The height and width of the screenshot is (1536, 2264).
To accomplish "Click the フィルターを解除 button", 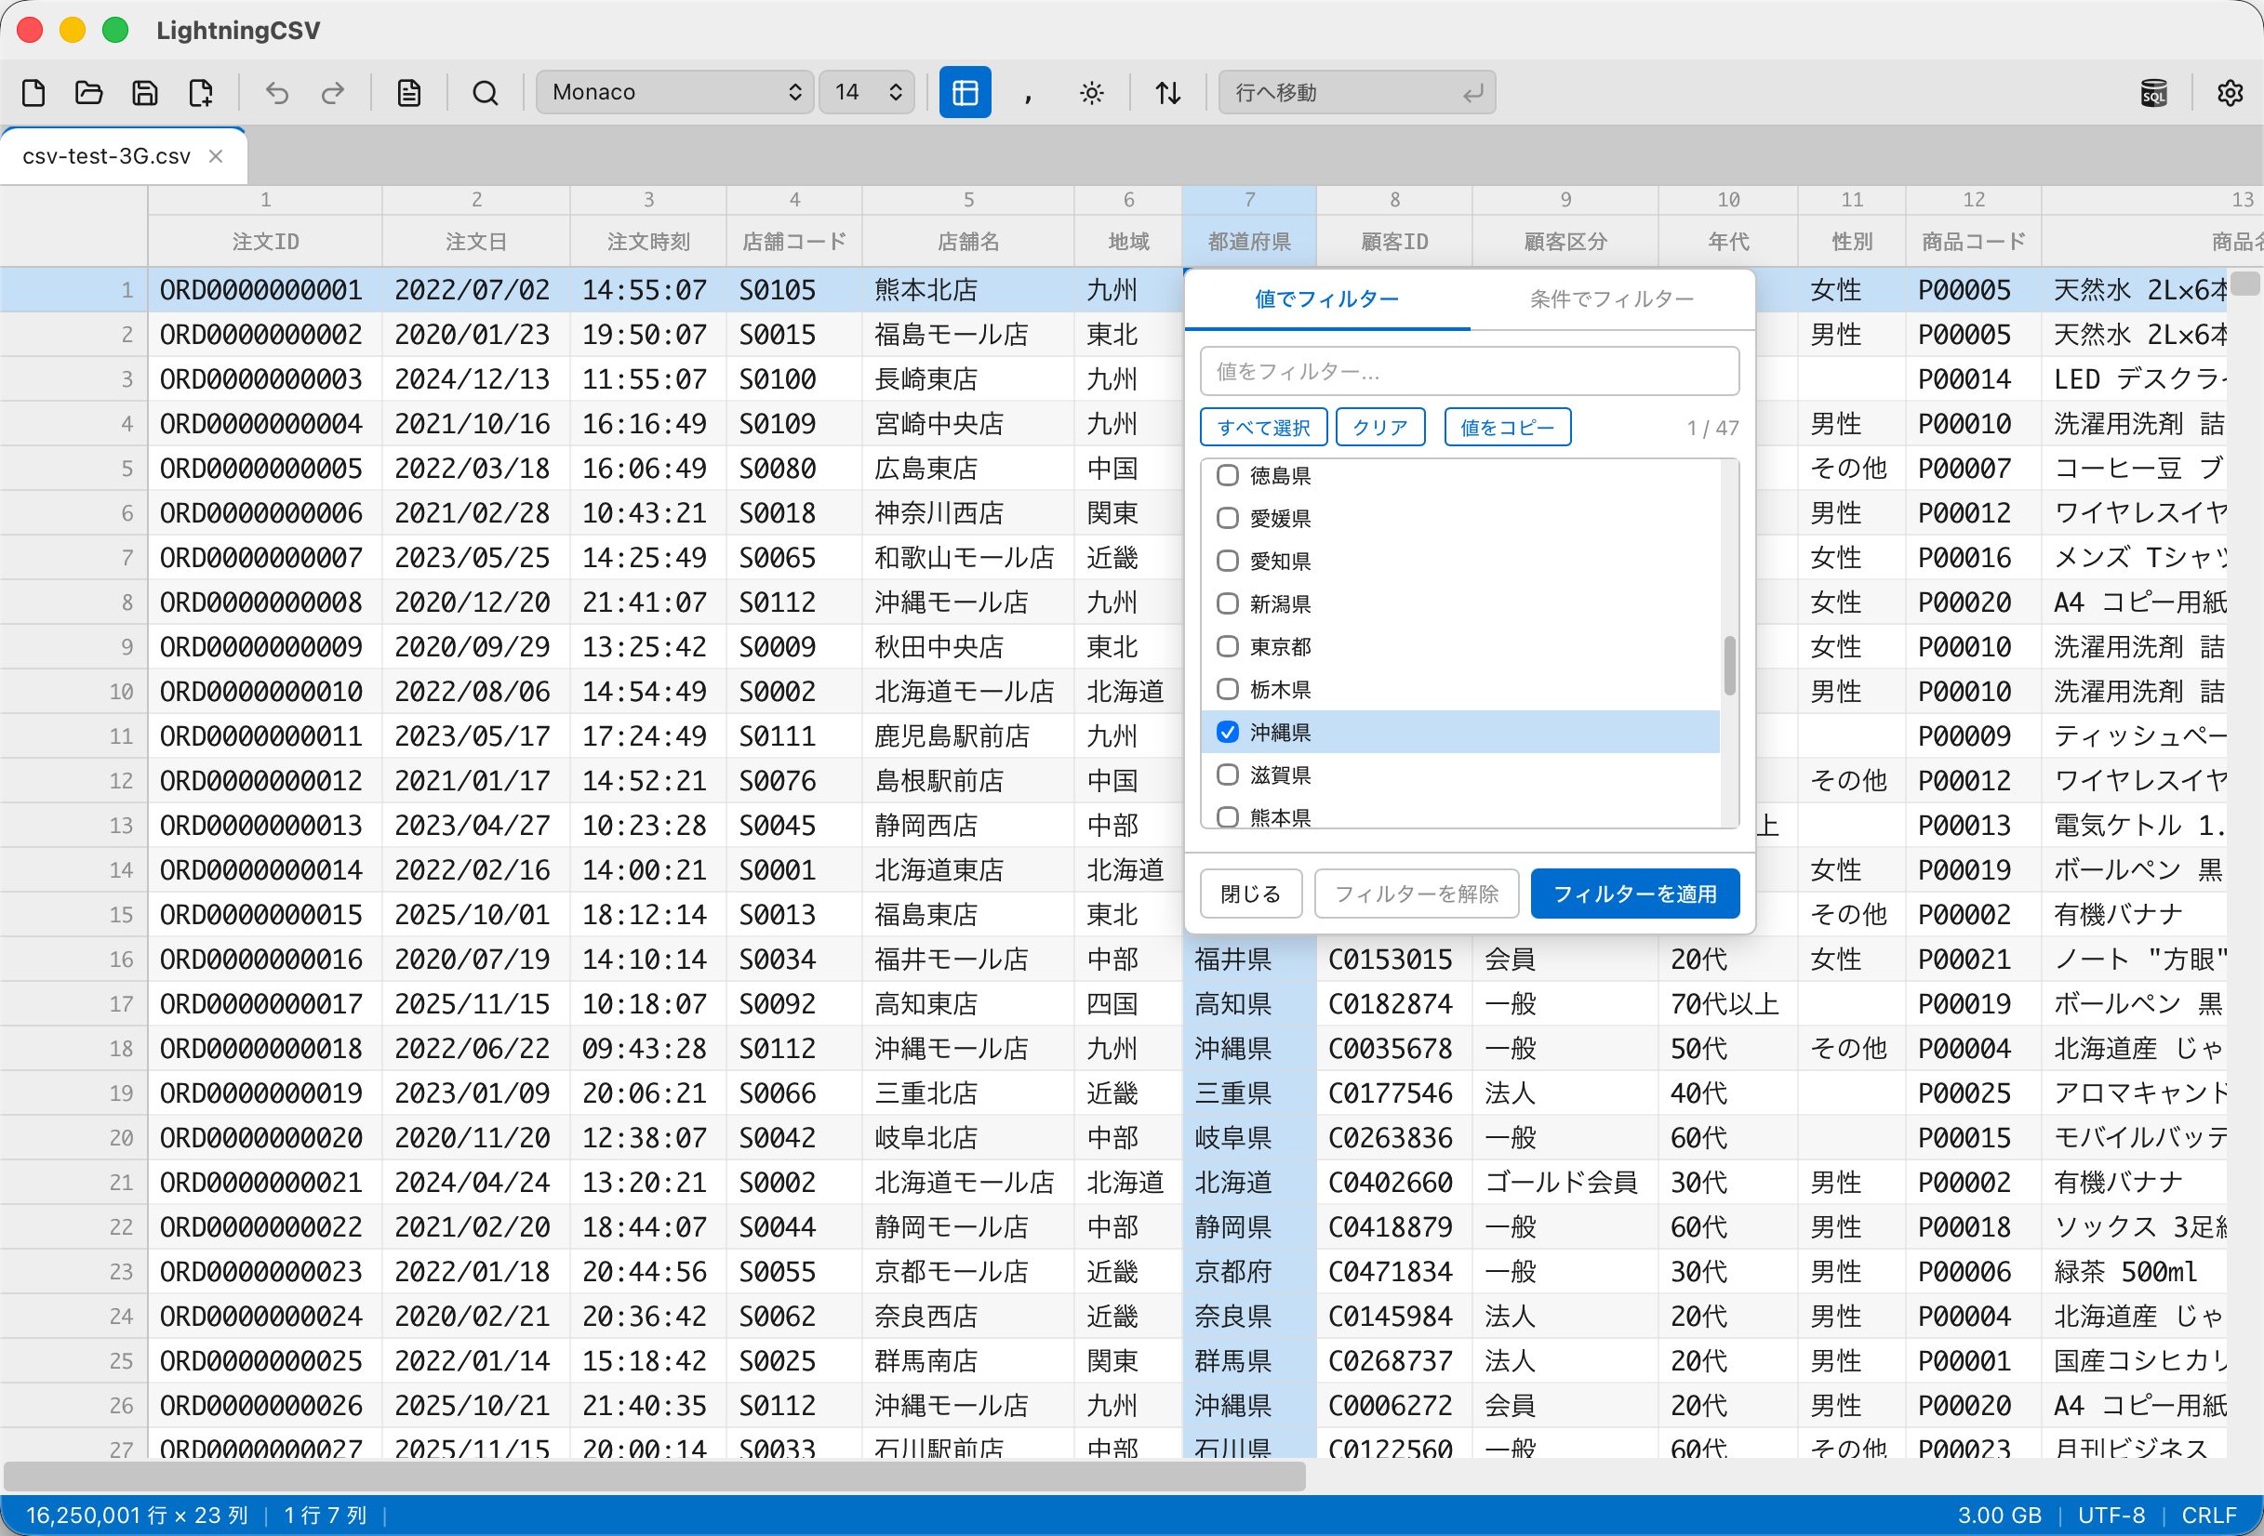I will 1417,894.
